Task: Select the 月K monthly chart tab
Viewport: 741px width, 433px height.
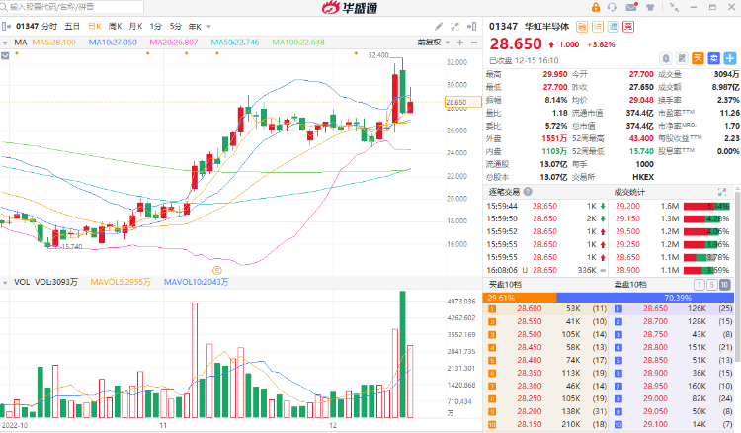Action: click(136, 27)
